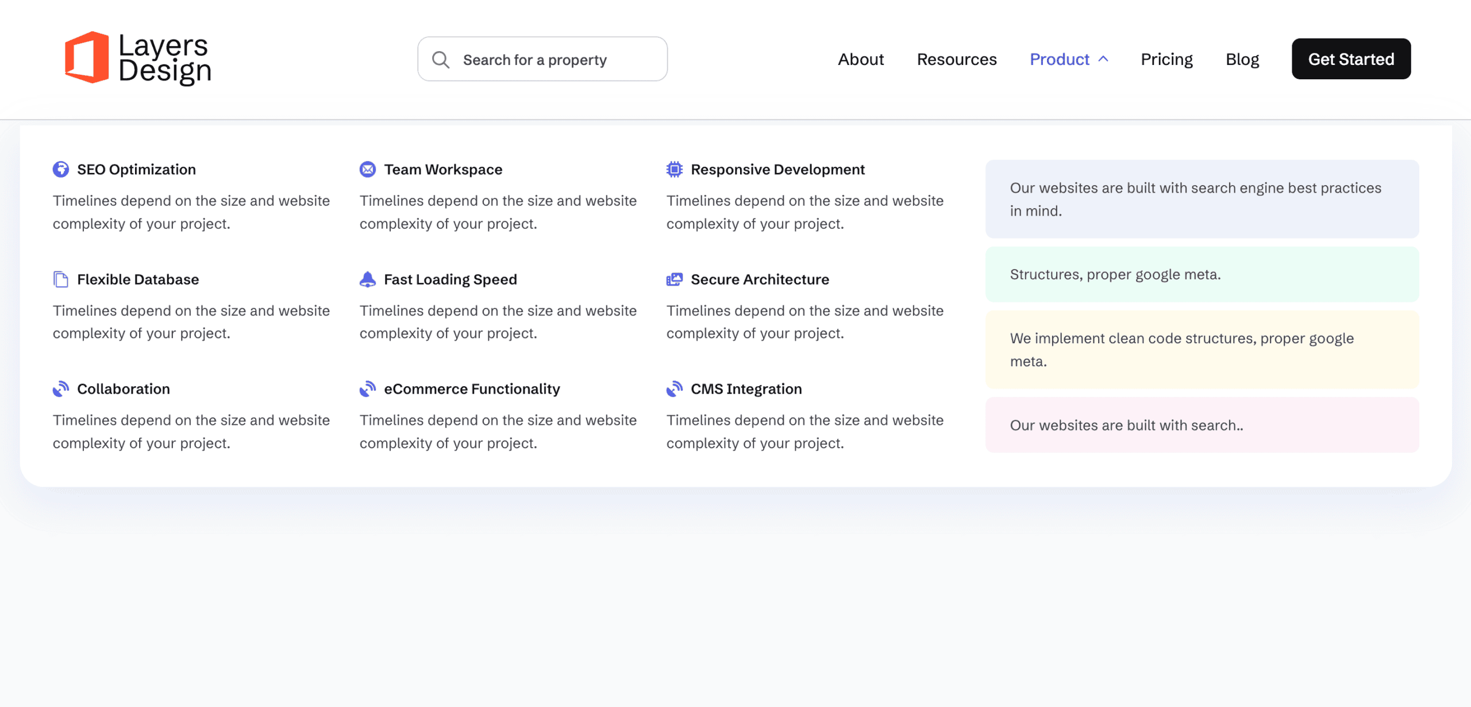The width and height of the screenshot is (1471, 707).
Task: Click the magnifying glass search icon
Action: pyautogui.click(x=441, y=60)
